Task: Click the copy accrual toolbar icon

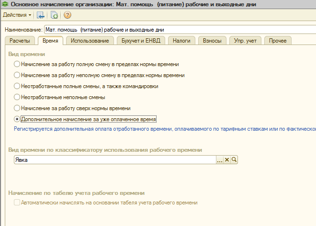Action: coord(54,15)
